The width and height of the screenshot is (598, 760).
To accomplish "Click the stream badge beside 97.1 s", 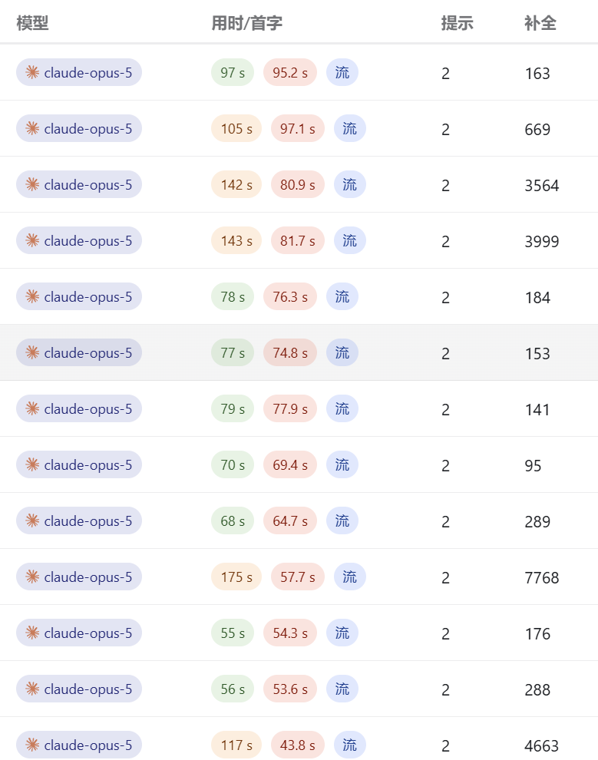I will (x=350, y=128).
